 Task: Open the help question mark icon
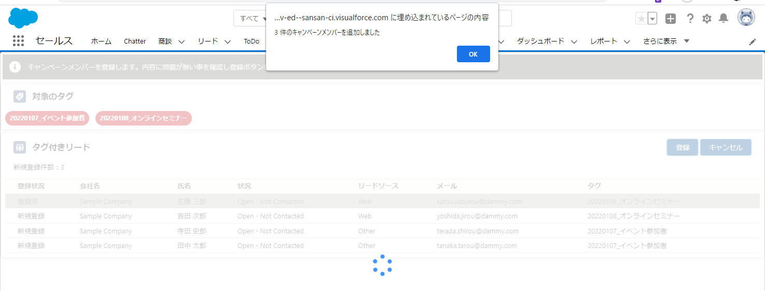point(690,19)
